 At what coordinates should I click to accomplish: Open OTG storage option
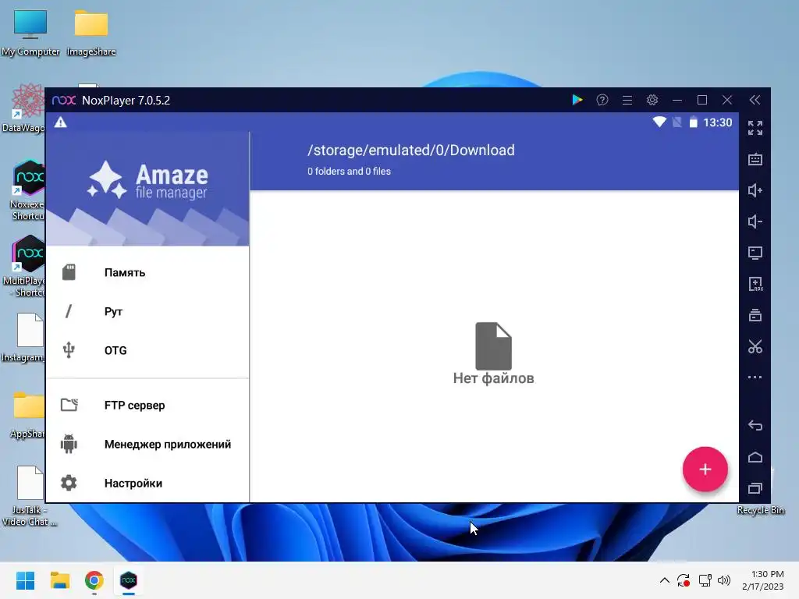[x=147, y=350]
